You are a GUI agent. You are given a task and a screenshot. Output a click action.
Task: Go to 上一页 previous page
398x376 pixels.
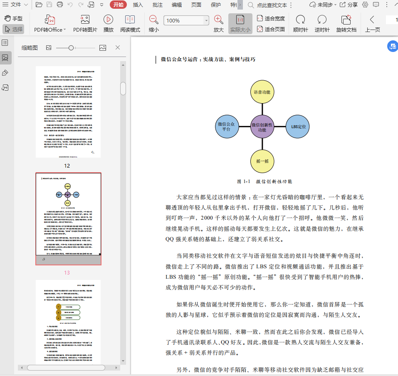point(372,24)
